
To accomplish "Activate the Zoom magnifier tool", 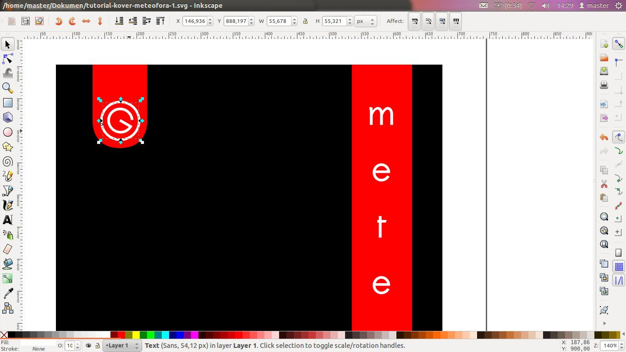I will [x=7, y=88].
